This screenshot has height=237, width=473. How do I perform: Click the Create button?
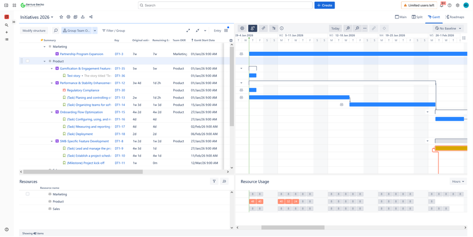[325, 5]
